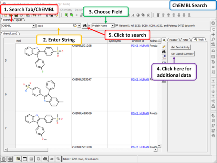217x163 pixels.
Task: Open the Protein Name field dropdown
Action: click(112, 26)
